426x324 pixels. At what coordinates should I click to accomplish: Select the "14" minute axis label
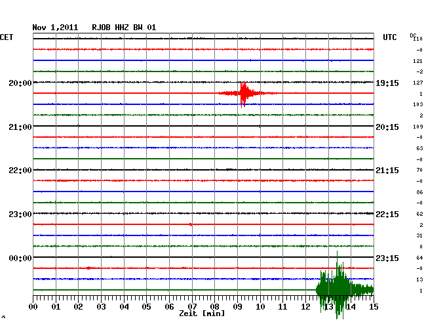click(x=351, y=306)
